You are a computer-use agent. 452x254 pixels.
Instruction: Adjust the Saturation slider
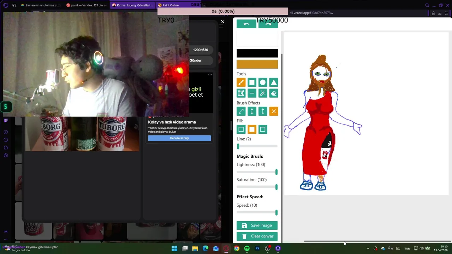point(257,187)
